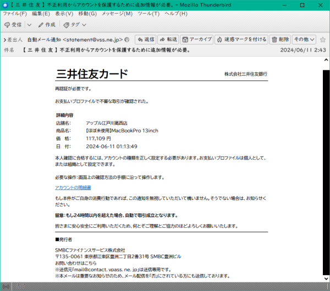Click the 返信 (Reply) button
The width and height of the screenshot is (330, 291).
146,40
